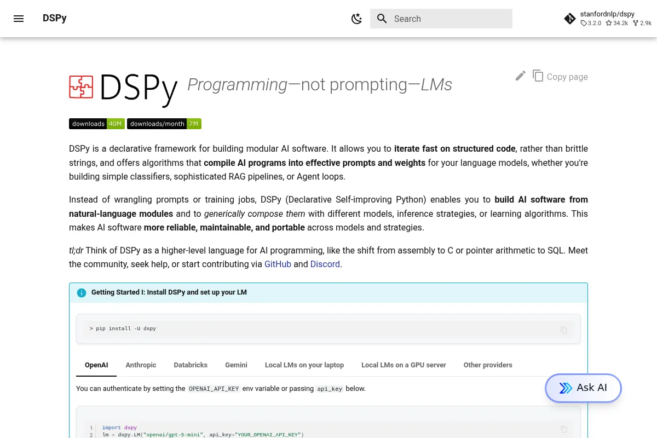Open the hamburger navigation menu

coord(19,19)
